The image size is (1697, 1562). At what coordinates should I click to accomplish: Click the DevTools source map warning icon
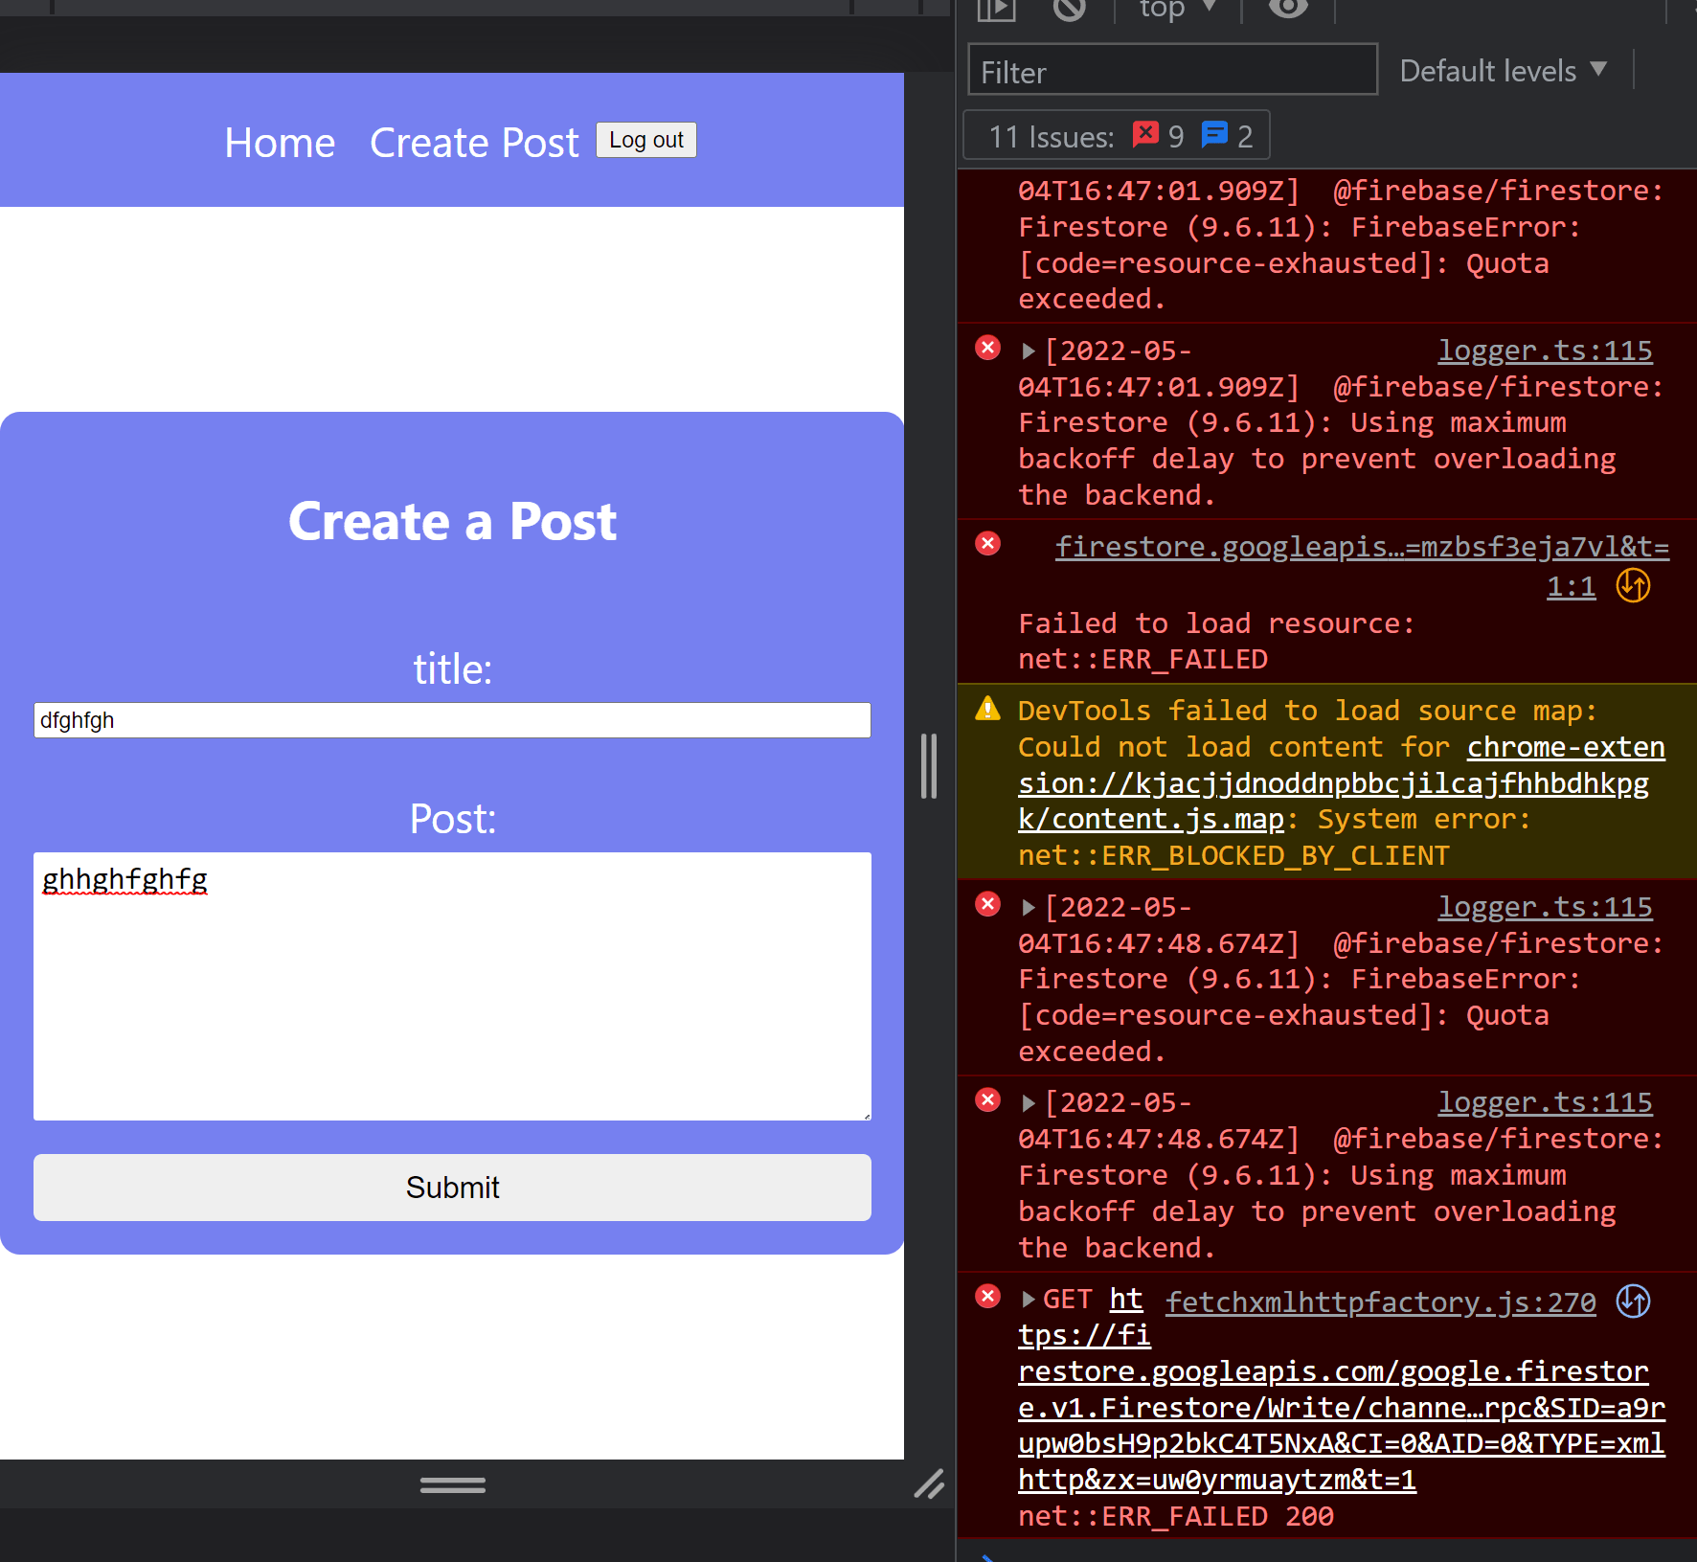987,709
